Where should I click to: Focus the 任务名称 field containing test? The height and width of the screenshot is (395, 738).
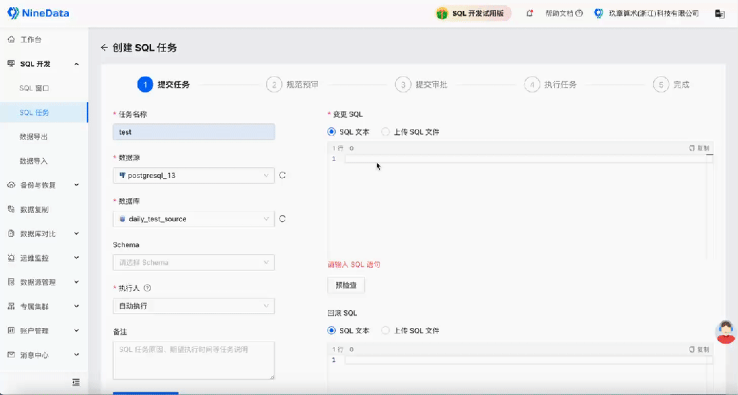click(x=194, y=132)
